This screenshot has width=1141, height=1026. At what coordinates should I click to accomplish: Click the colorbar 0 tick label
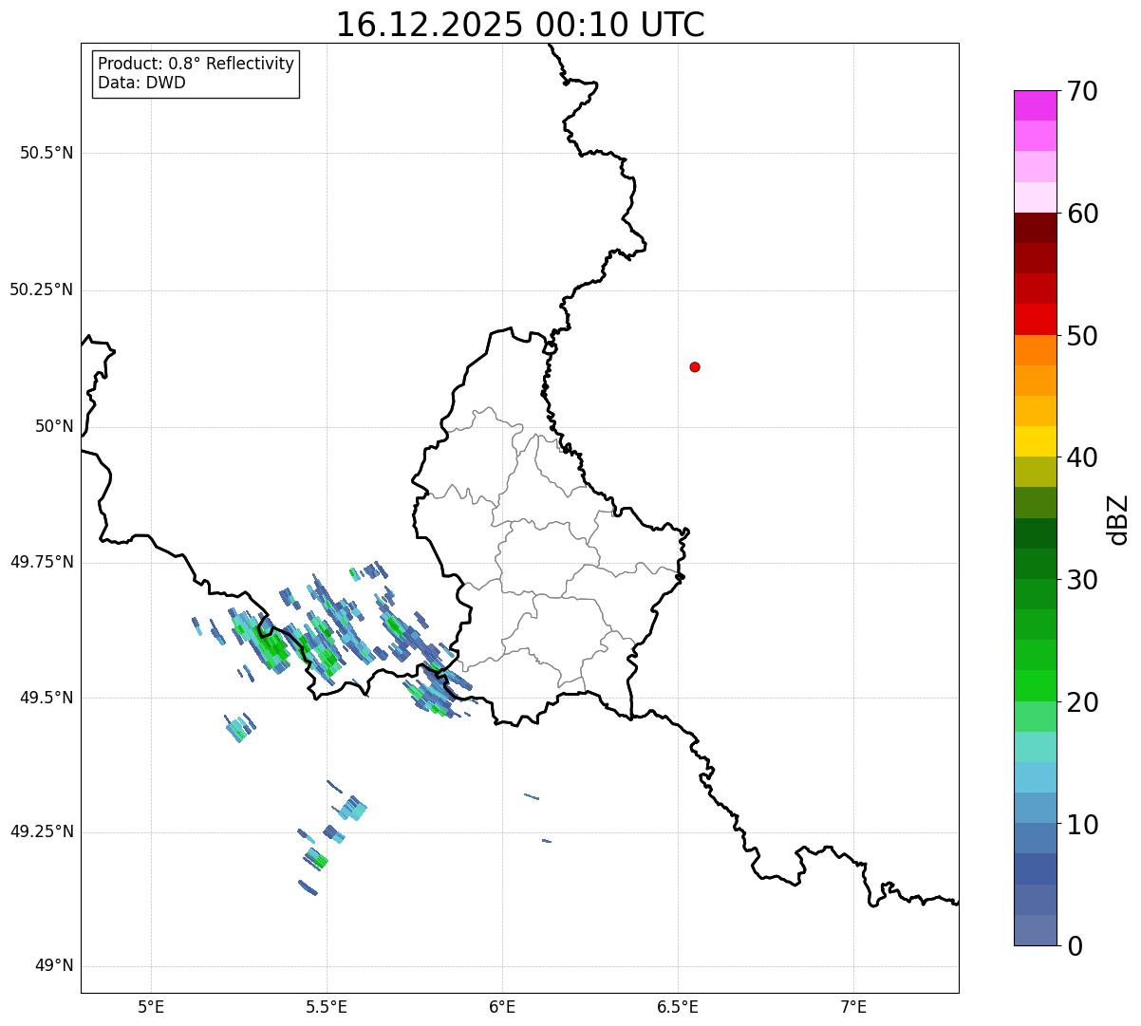[1075, 946]
